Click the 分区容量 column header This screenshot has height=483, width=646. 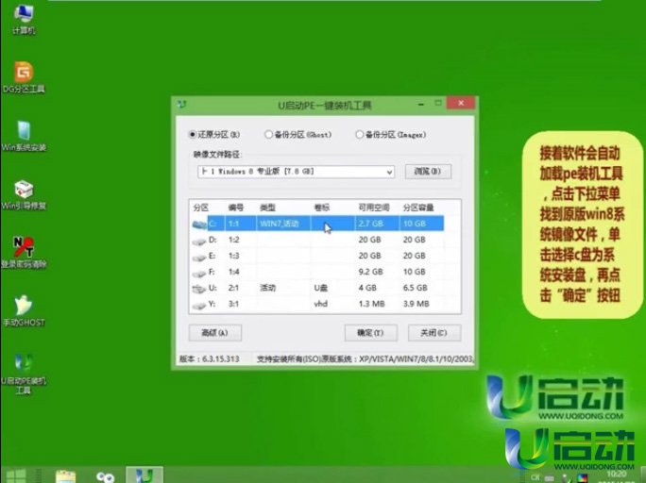[418, 208]
